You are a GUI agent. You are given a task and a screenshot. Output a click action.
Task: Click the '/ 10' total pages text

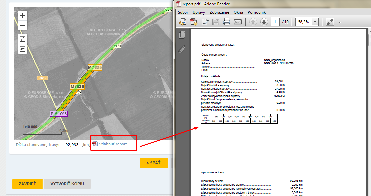[x=285, y=22]
